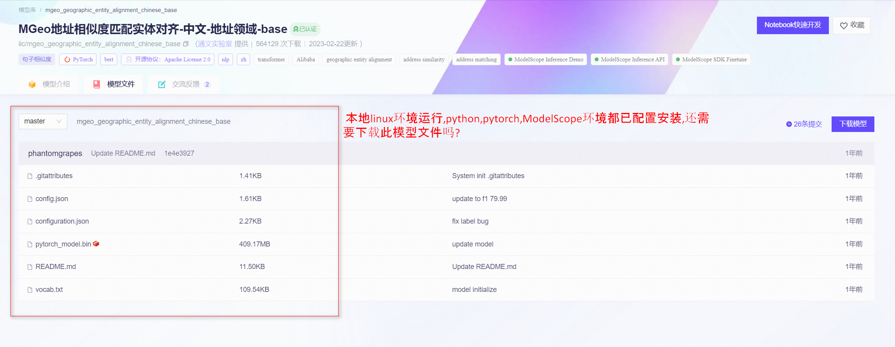Click the edit icon on 交流反馈 tab
Viewport: 895px width, 347px height.
coord(162,84)
